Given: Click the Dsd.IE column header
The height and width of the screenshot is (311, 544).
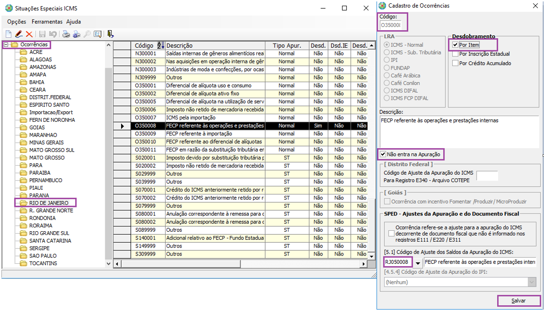Looking at the screenshot, I should (339, 45).
